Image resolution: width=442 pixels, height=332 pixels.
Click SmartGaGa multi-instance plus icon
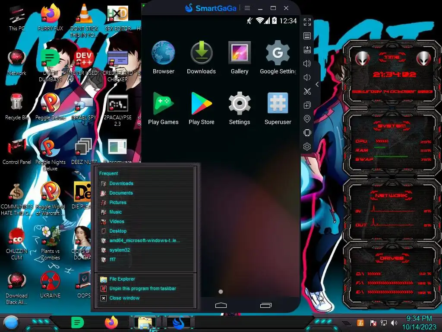(307, 105)
